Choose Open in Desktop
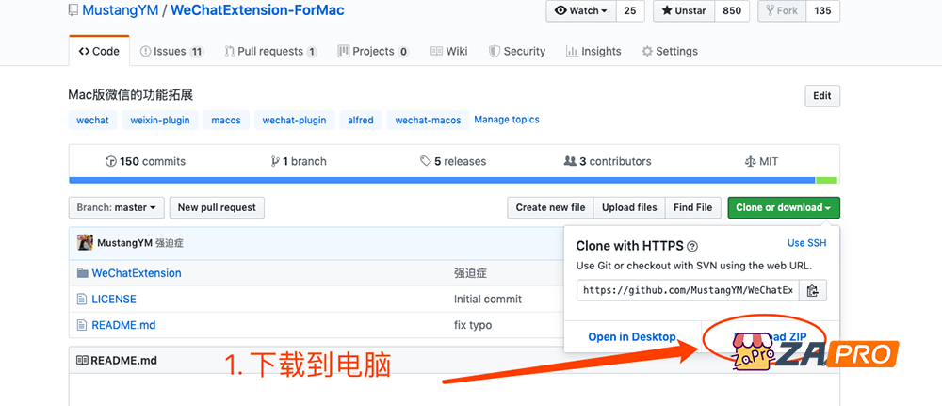The height and width of the screenshot is (406, 942). [632, 337]
